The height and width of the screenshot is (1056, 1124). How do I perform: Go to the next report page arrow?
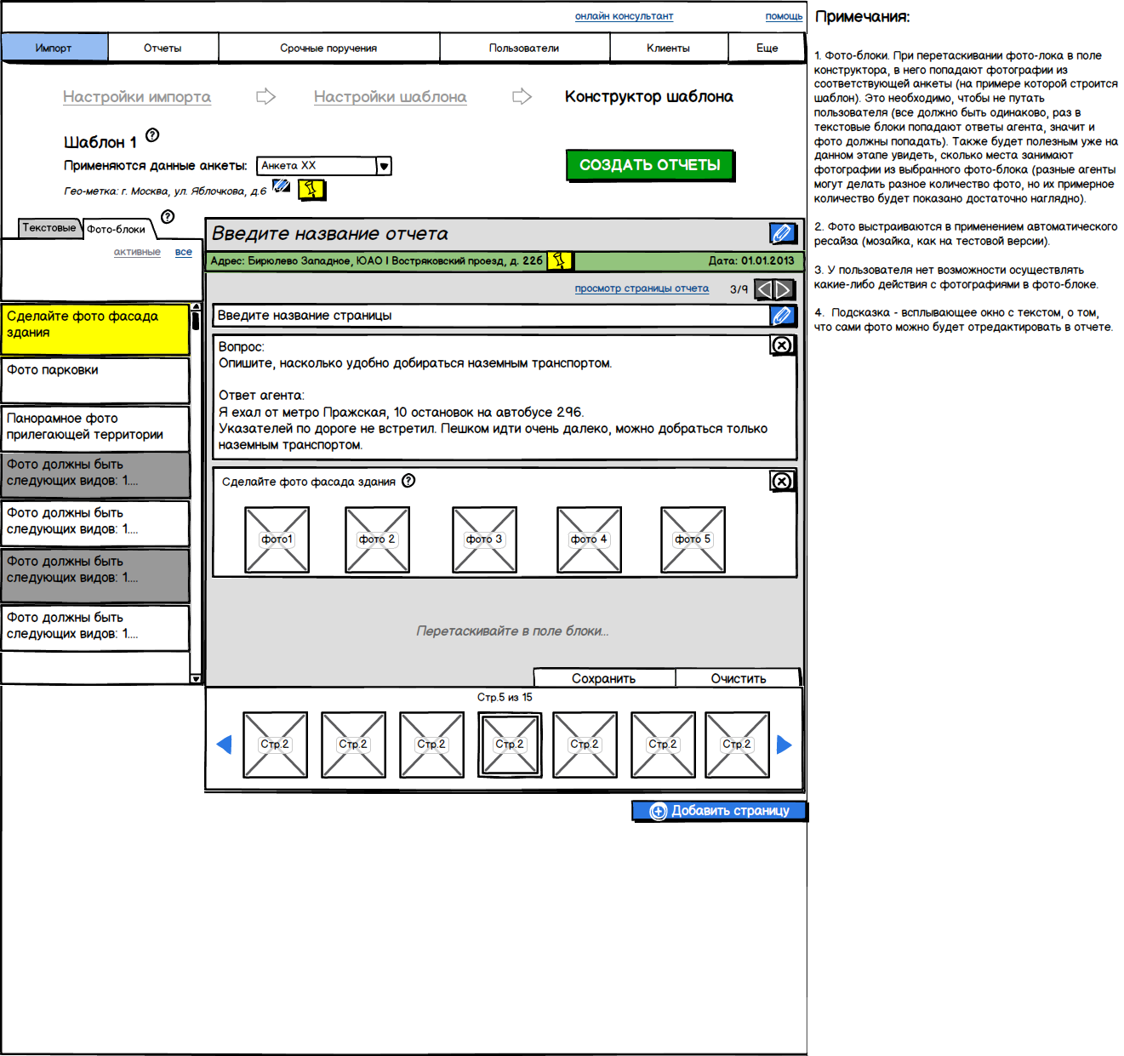click(784, 289)
